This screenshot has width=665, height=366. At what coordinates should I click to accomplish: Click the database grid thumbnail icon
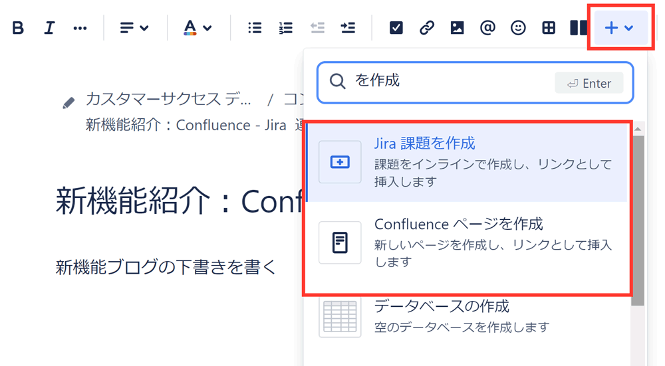(340, 317)
